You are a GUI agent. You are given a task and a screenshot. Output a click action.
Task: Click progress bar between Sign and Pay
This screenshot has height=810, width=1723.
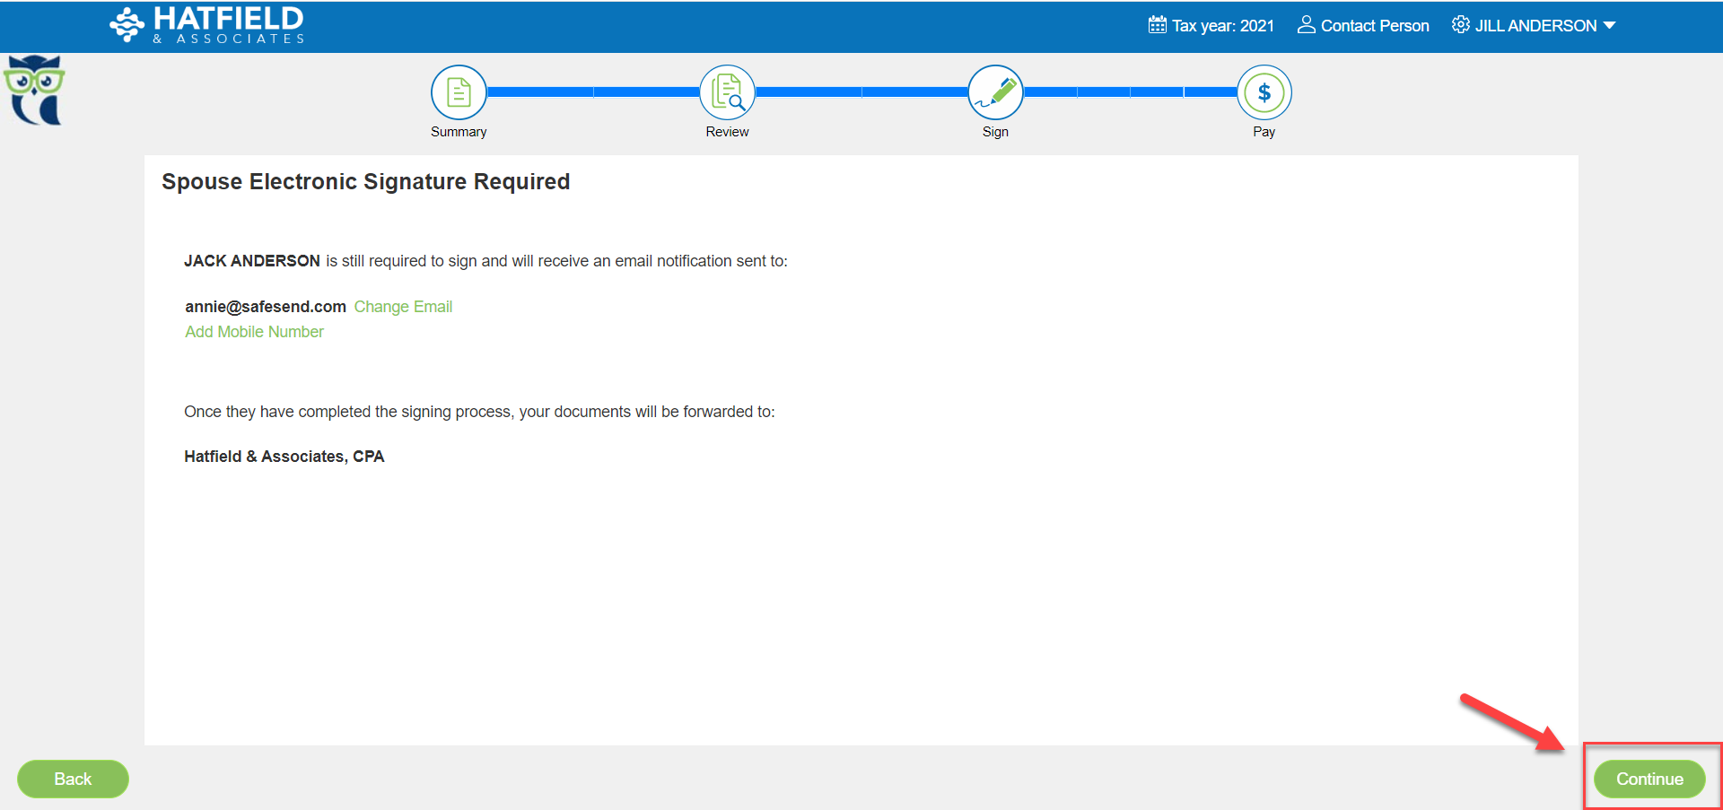coord(1130,92)
